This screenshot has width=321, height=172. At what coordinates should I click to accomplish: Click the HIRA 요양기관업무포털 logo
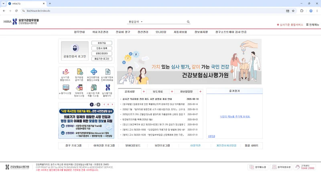point(21,22)
